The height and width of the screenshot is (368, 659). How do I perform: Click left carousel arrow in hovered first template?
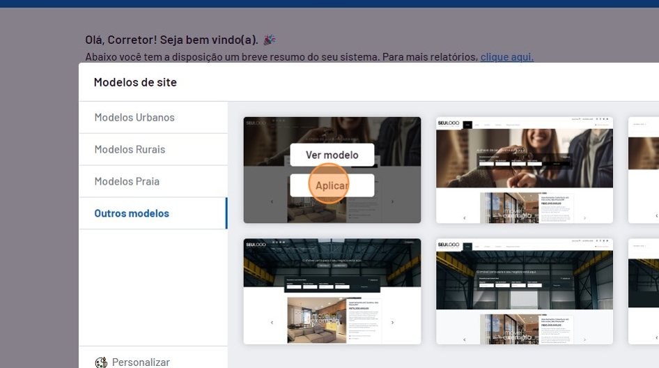click(272, 202)
